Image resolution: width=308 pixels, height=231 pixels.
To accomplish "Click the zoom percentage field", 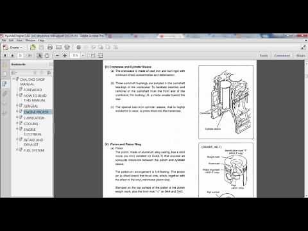I will point(75,55).
